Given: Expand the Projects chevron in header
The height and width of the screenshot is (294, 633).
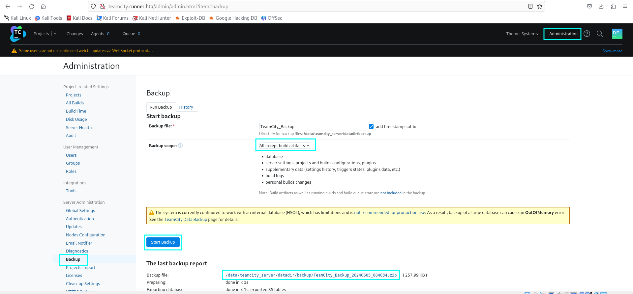Looking at the screenshot, I should click(55, 34).
